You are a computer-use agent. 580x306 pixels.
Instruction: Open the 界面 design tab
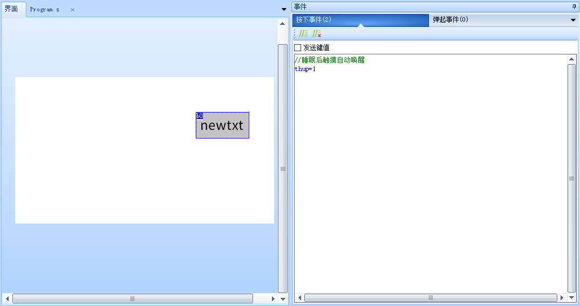click(11, 9)
